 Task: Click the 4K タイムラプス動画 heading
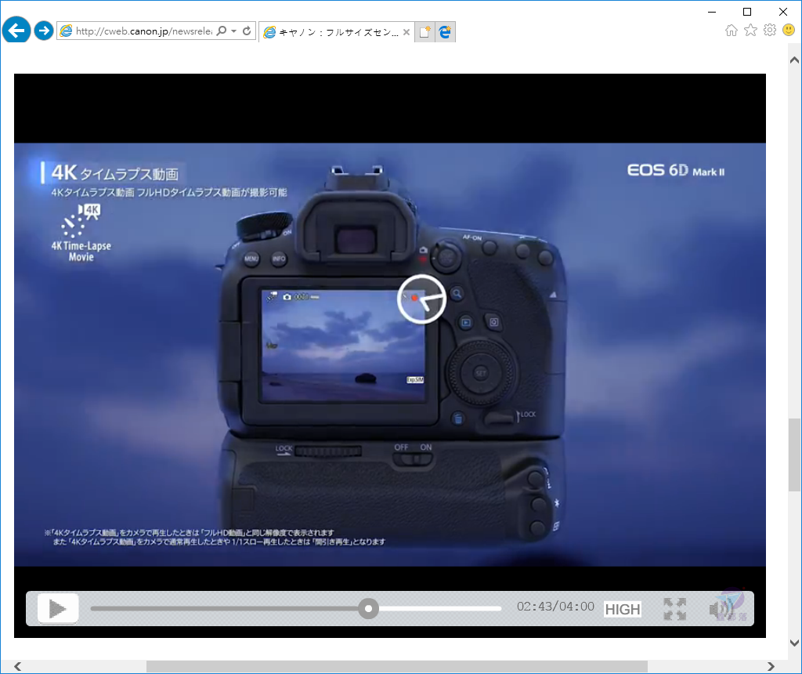click(114, 173)
